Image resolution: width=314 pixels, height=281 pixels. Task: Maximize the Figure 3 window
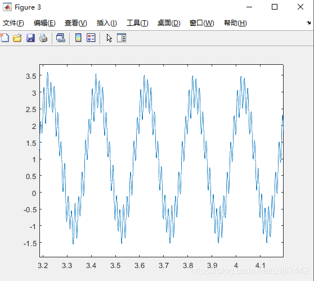coord(275,7)
